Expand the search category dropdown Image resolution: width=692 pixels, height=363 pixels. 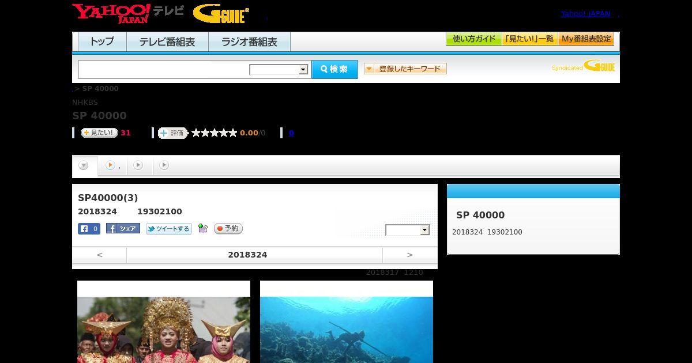[279, 70]
